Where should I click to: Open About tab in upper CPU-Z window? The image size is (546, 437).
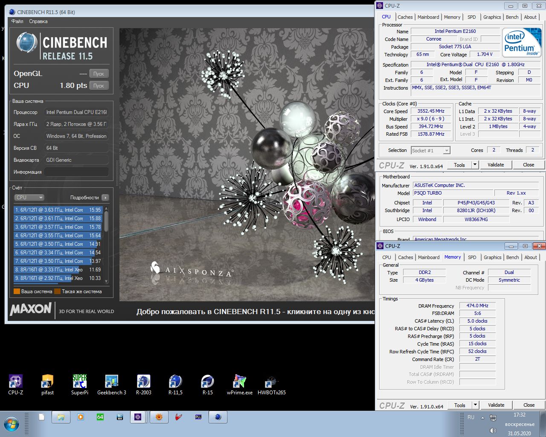pyautogui.click(x=530, y=17)
